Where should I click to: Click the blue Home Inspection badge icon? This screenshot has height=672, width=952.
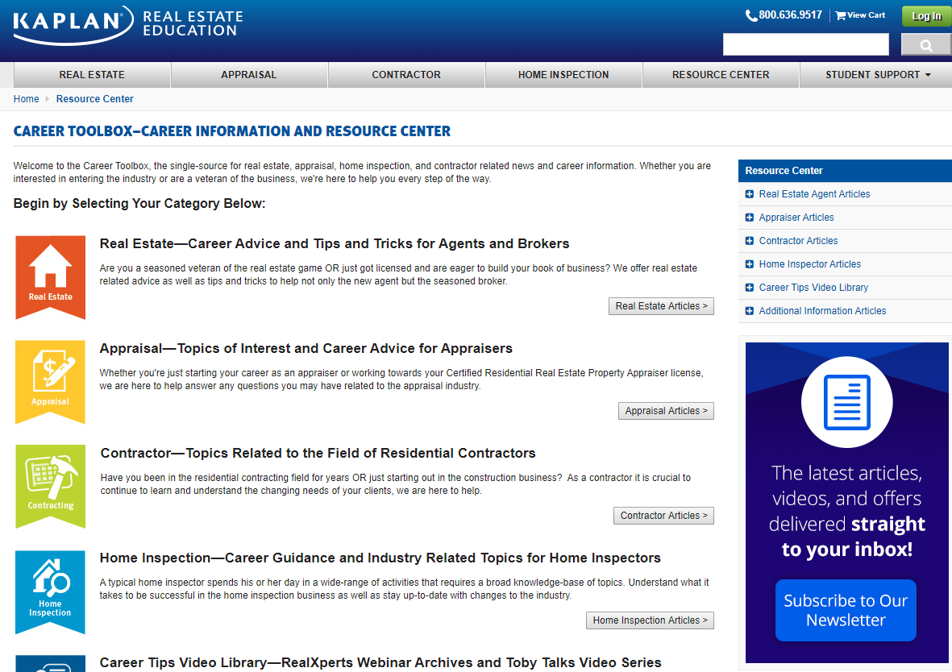point(51,592)
